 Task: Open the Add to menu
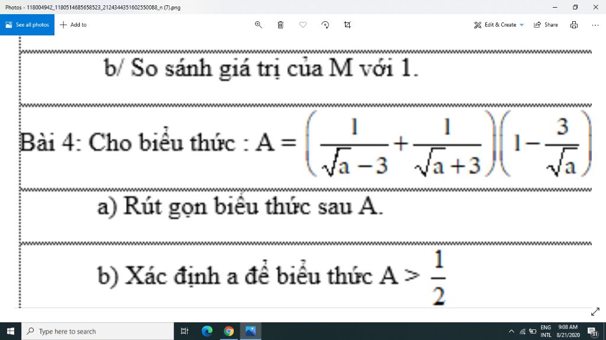[73, 25]
